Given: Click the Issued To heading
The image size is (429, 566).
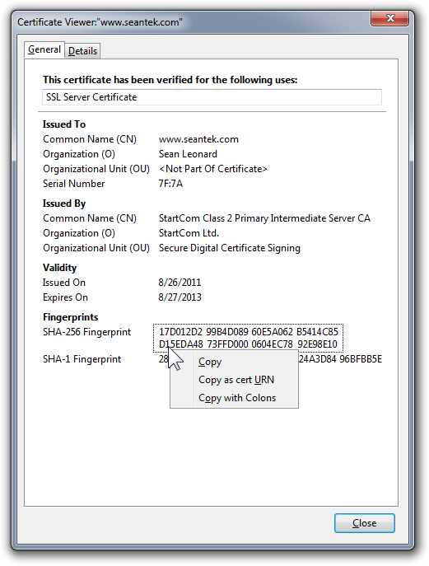Looking at the screenshot, I should pos(64,124).
